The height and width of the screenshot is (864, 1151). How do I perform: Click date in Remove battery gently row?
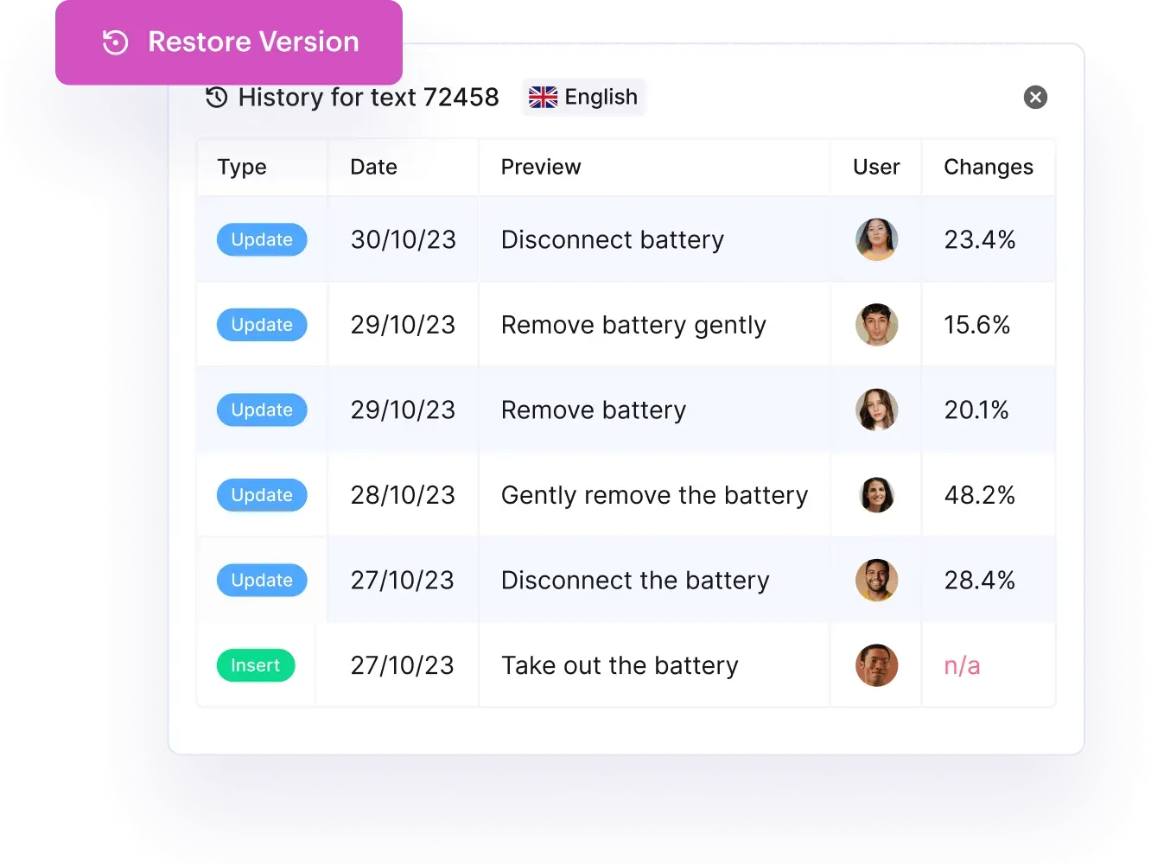(403, 325)
